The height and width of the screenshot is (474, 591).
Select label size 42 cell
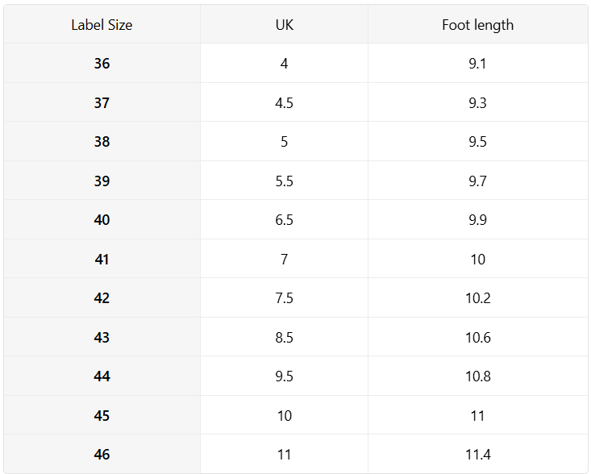pos(102,298)
